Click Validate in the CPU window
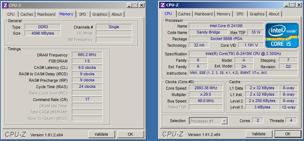The image size is (304, 141). 259,134
